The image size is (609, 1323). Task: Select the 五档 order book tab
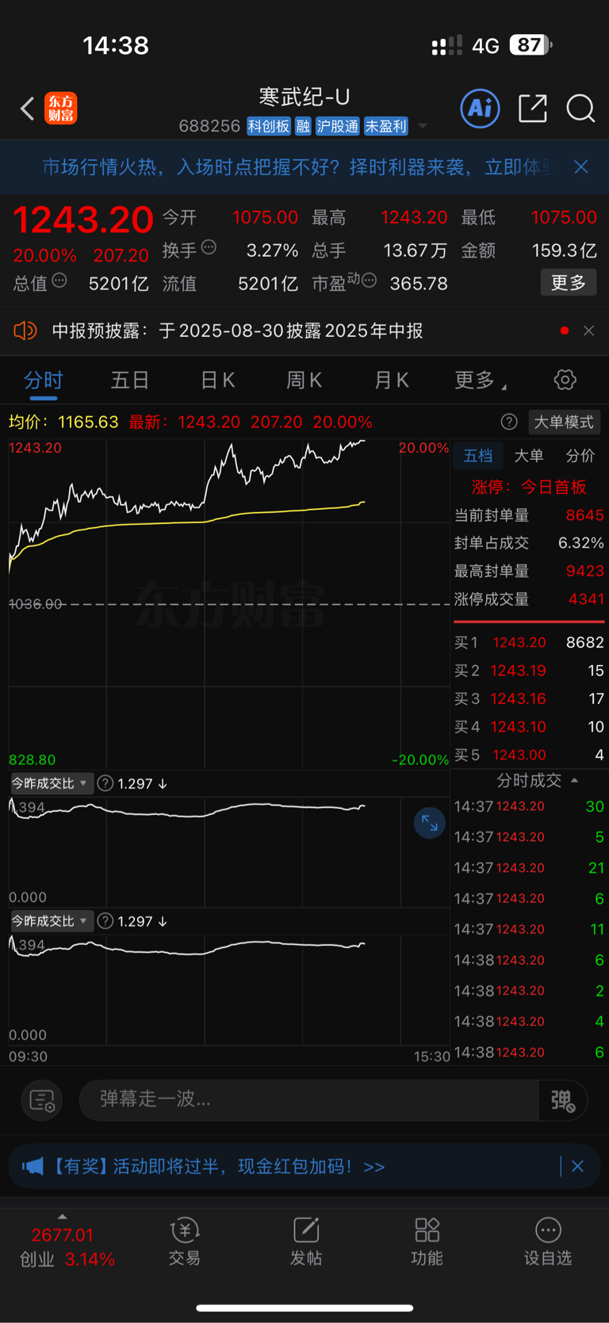pyautogui.click(x=478, y=456)
